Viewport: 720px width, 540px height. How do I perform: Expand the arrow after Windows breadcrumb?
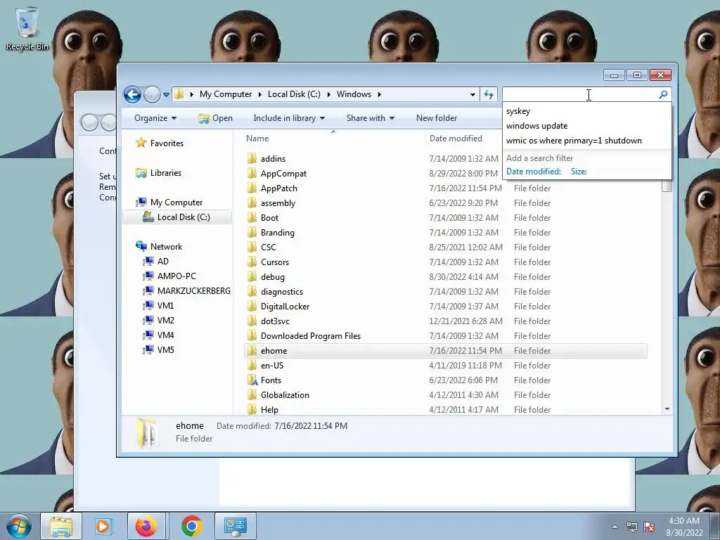(x=380, y=95)
